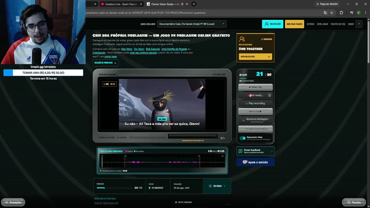
Task: Open the Crepúsculo pack link
Action: click(x=99, y=53)
